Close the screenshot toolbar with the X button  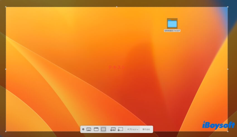tap(83, 129)
